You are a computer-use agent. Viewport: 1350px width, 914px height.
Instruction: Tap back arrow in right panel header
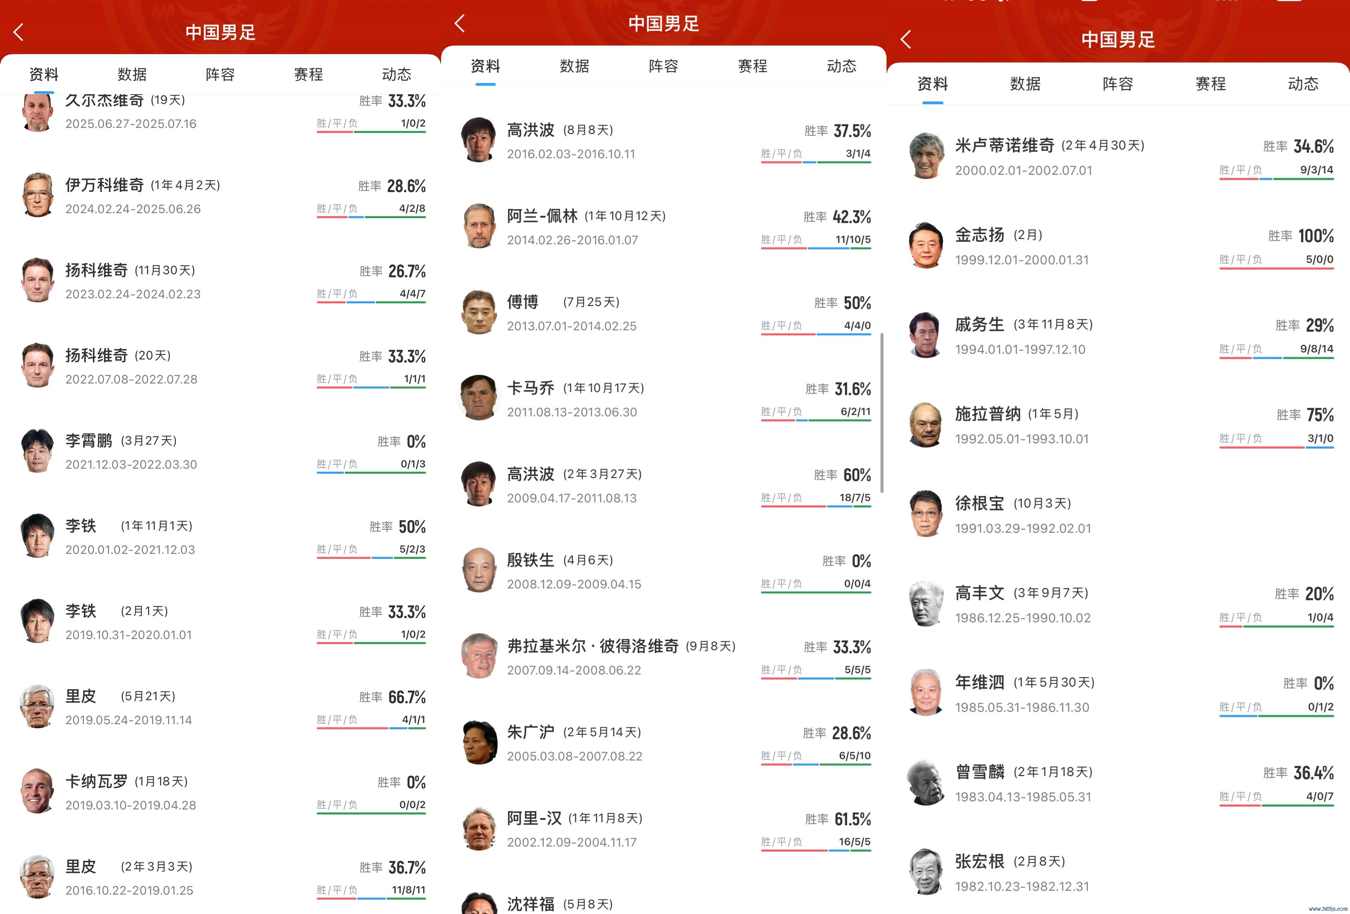[x=906, y=39]
